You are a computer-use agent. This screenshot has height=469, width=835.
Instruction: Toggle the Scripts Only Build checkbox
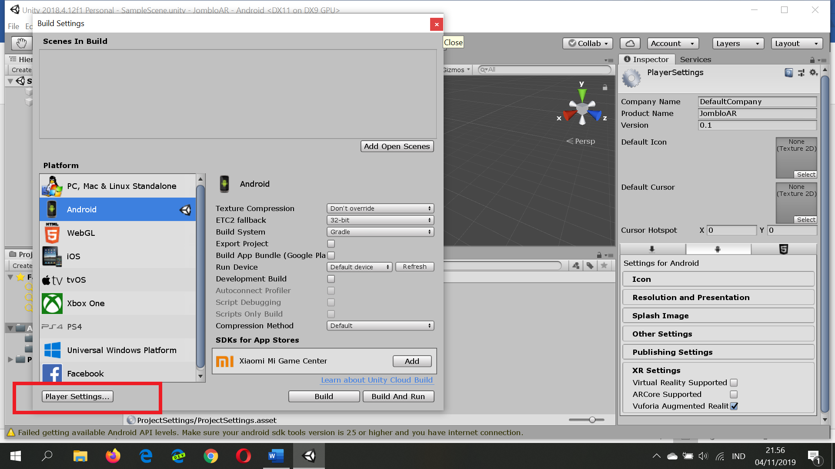click(x=331, y=314)
